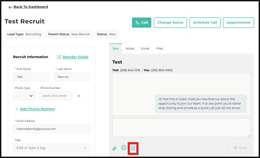Click the Reorder Fields shuffle icon
The height and width of the screenshot is (158, 260).
[x=59, y=57]
